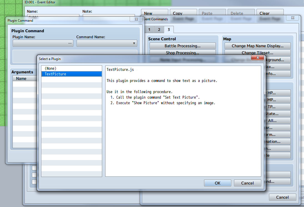Confirm plugin selection with OK

[x=217, y=183]
